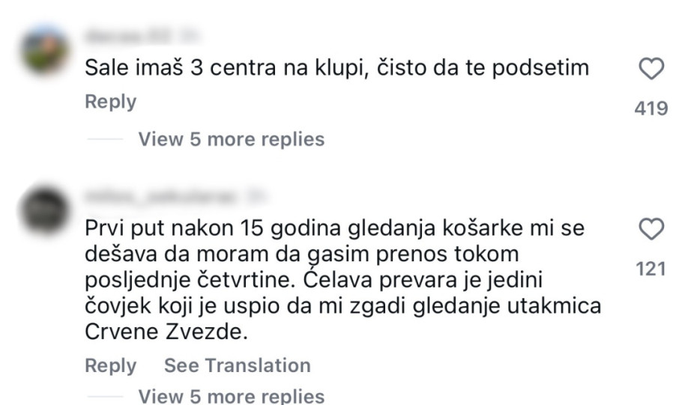
Task: Reply to the comment about Crvene Zvezde
Action: [110, 365]
